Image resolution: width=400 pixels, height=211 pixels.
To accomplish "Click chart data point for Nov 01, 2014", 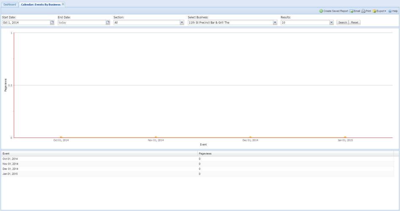I will [156, 138].
